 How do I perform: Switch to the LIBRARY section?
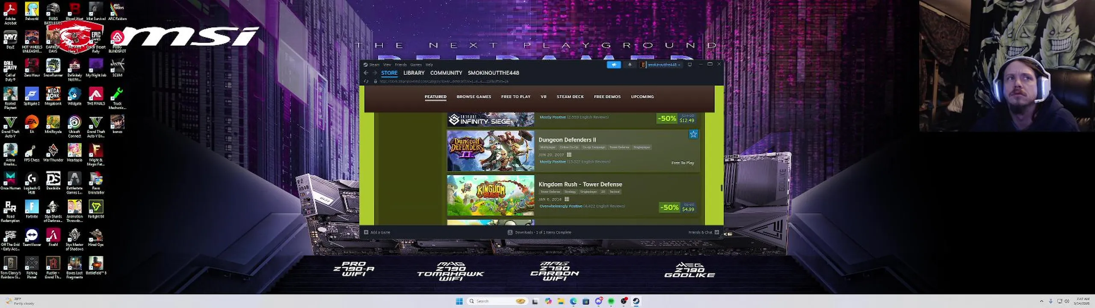click(414, 73)
